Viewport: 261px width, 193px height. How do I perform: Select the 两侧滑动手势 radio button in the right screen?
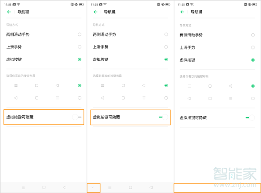click(253, 35)
